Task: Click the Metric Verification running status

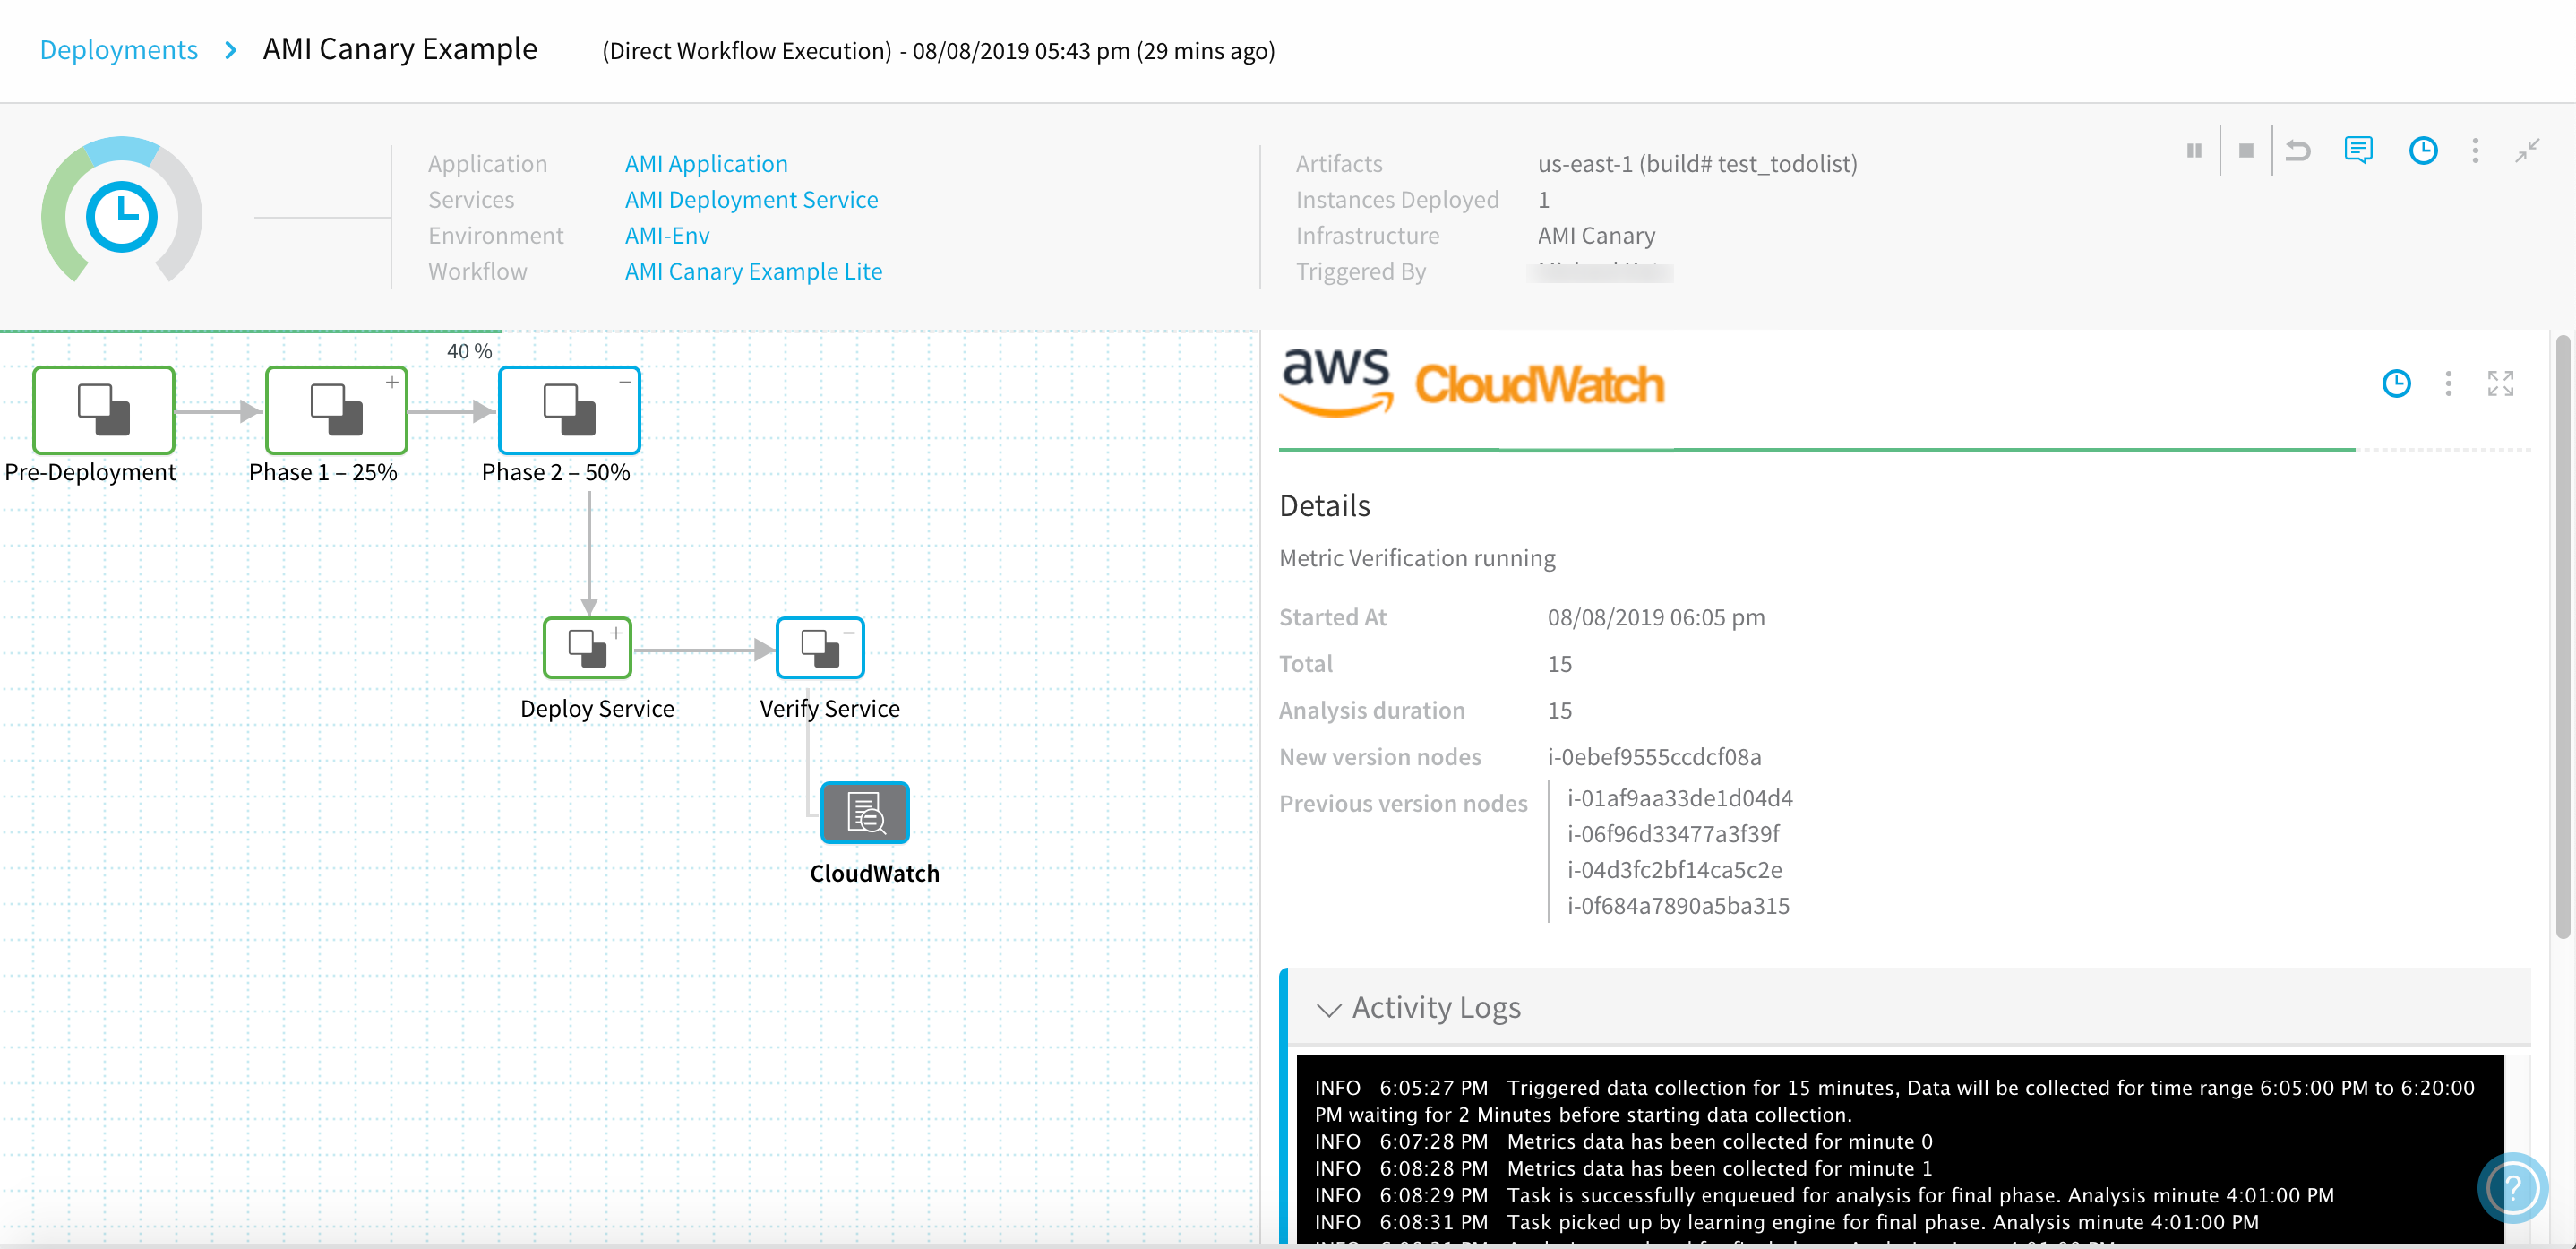Action: click(1417, 558)
